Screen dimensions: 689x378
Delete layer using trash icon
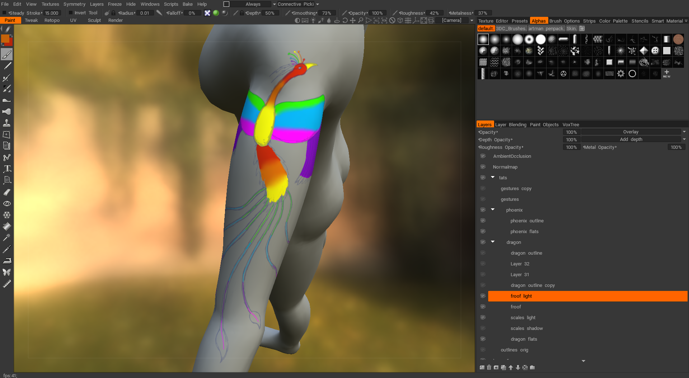pos(489,368)
